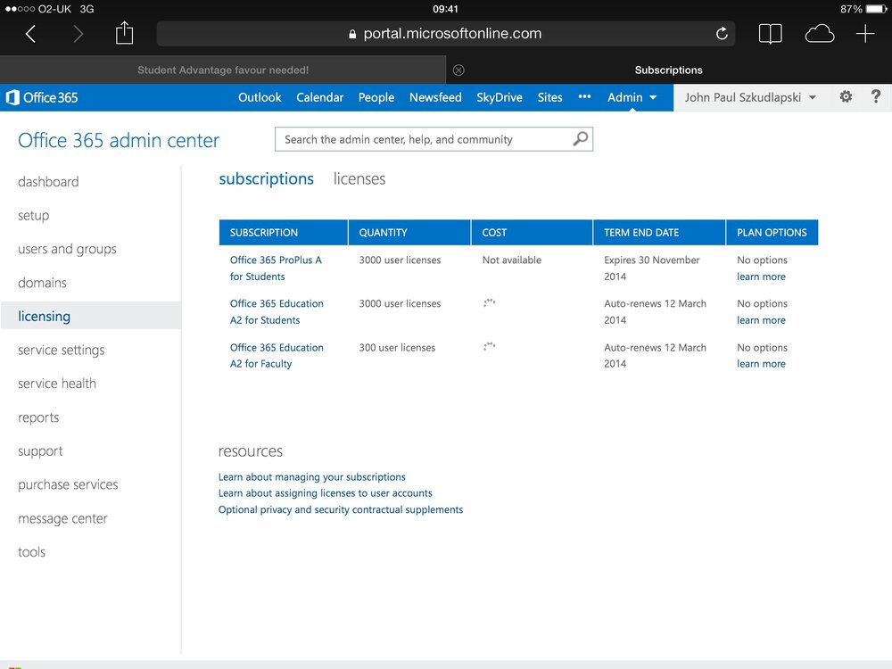Click the COST column header

pyautogui.click(x=532, y=232)
